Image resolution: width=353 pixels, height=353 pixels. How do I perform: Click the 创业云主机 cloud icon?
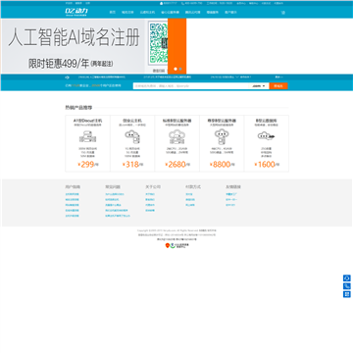point(132,136)
